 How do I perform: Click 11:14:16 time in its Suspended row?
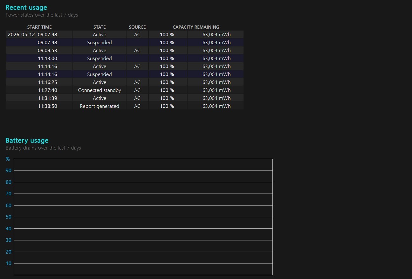coord(47,74)
